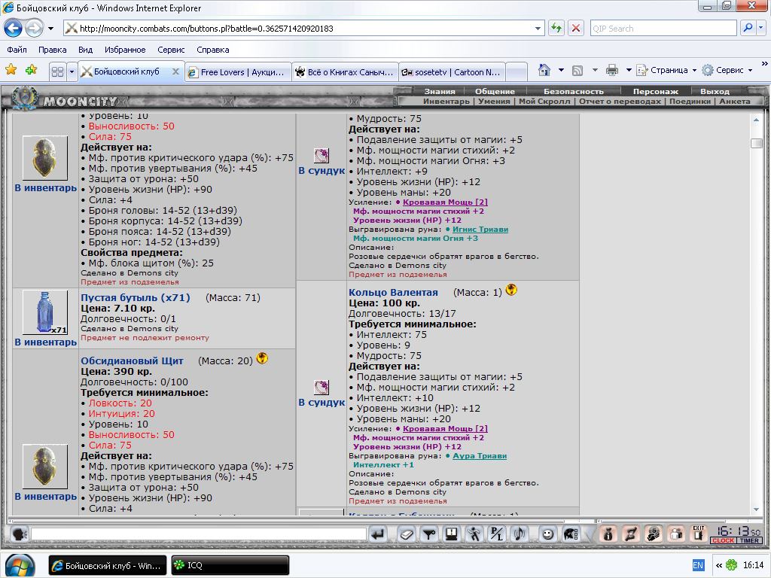Open the Home icon in browser toolbar
The height and width of the screenshot is (578, 771).
[544, 70]
